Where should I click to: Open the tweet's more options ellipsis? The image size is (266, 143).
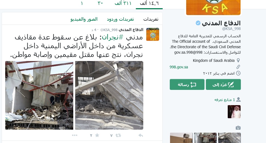pos(75,135)
